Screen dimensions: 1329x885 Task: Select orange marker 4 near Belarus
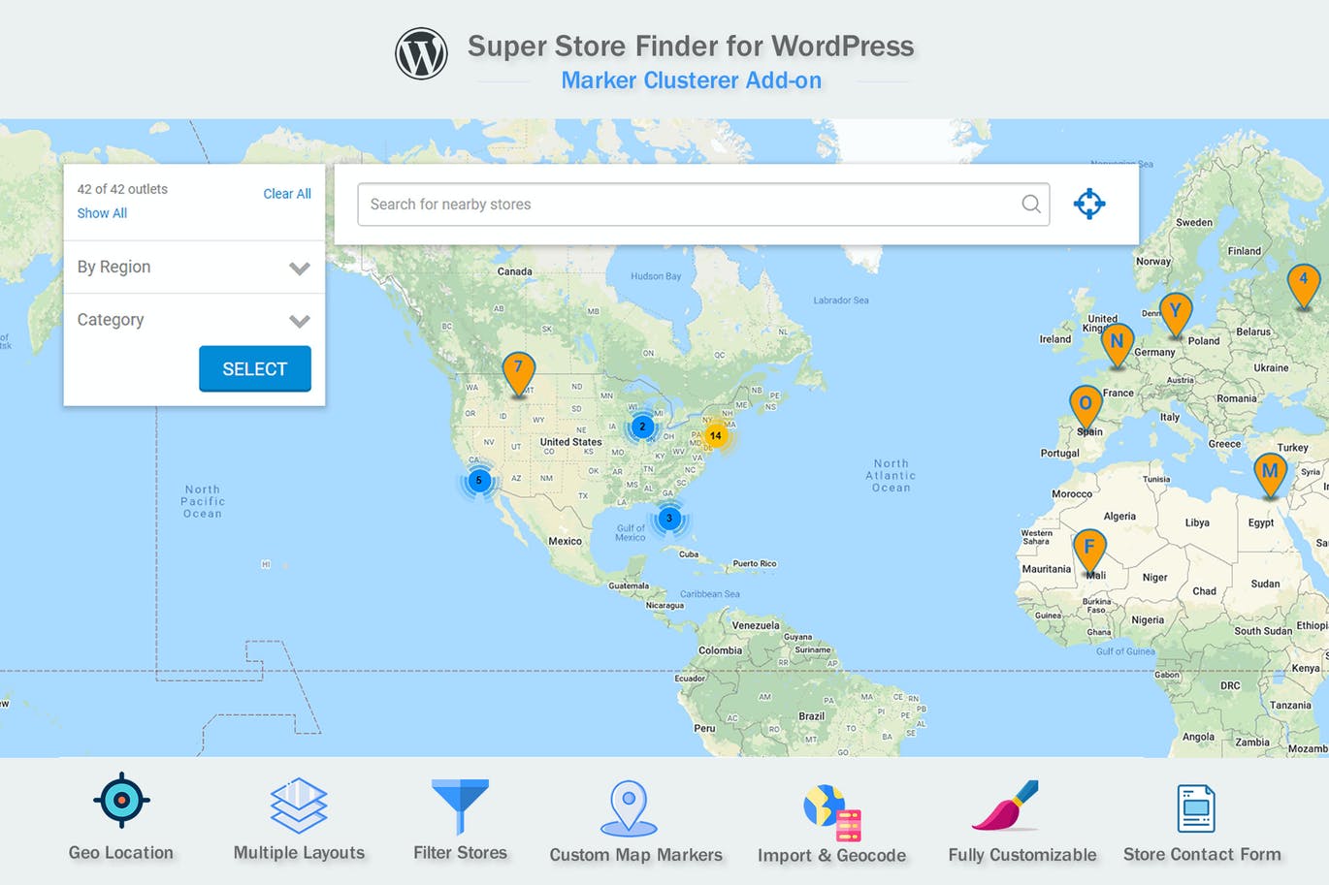1304,286
